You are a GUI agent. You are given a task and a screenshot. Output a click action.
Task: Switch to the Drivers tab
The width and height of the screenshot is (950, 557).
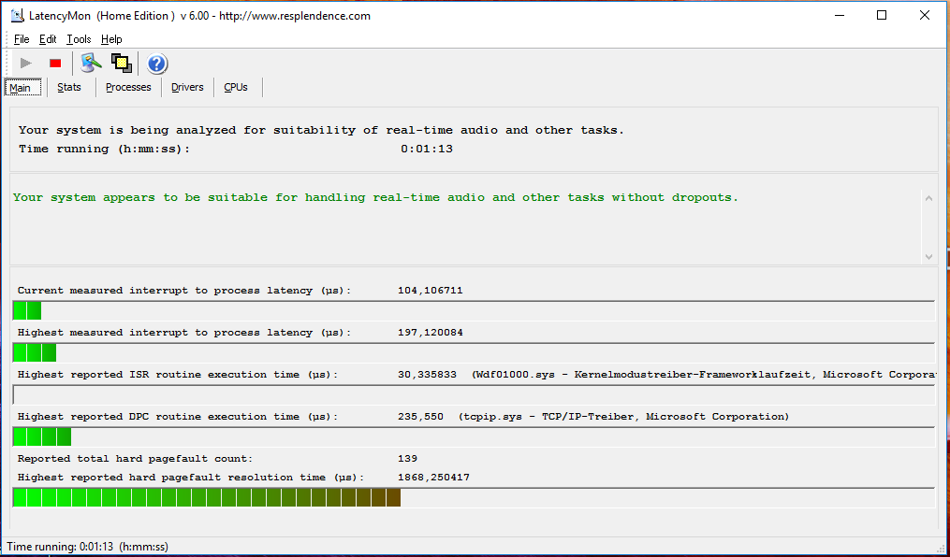pos(187,87)
